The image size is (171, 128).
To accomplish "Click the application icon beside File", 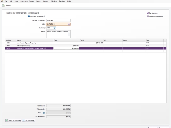I will (2, 1).
